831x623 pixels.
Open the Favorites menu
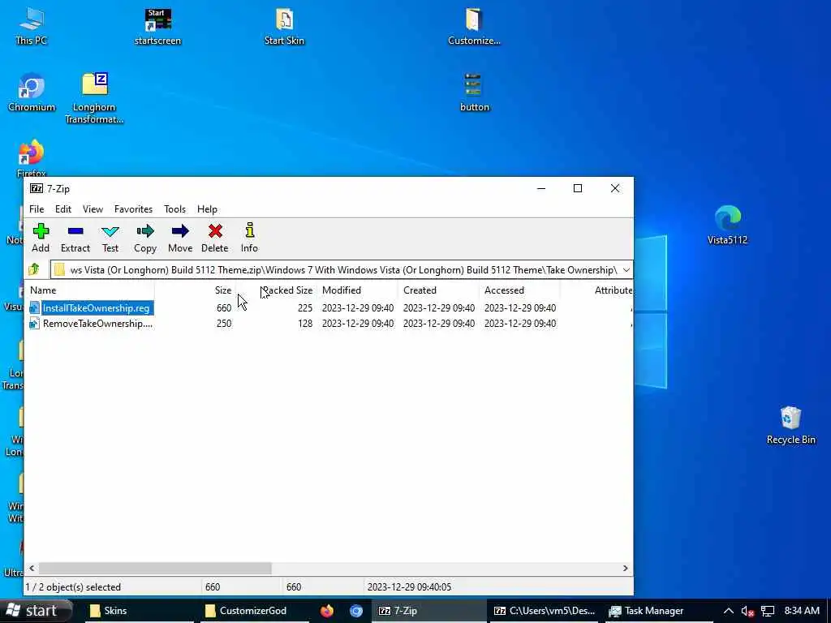point(134,209)
